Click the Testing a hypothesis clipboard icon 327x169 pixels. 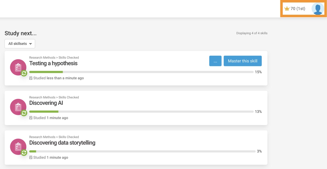coord(18,67)
